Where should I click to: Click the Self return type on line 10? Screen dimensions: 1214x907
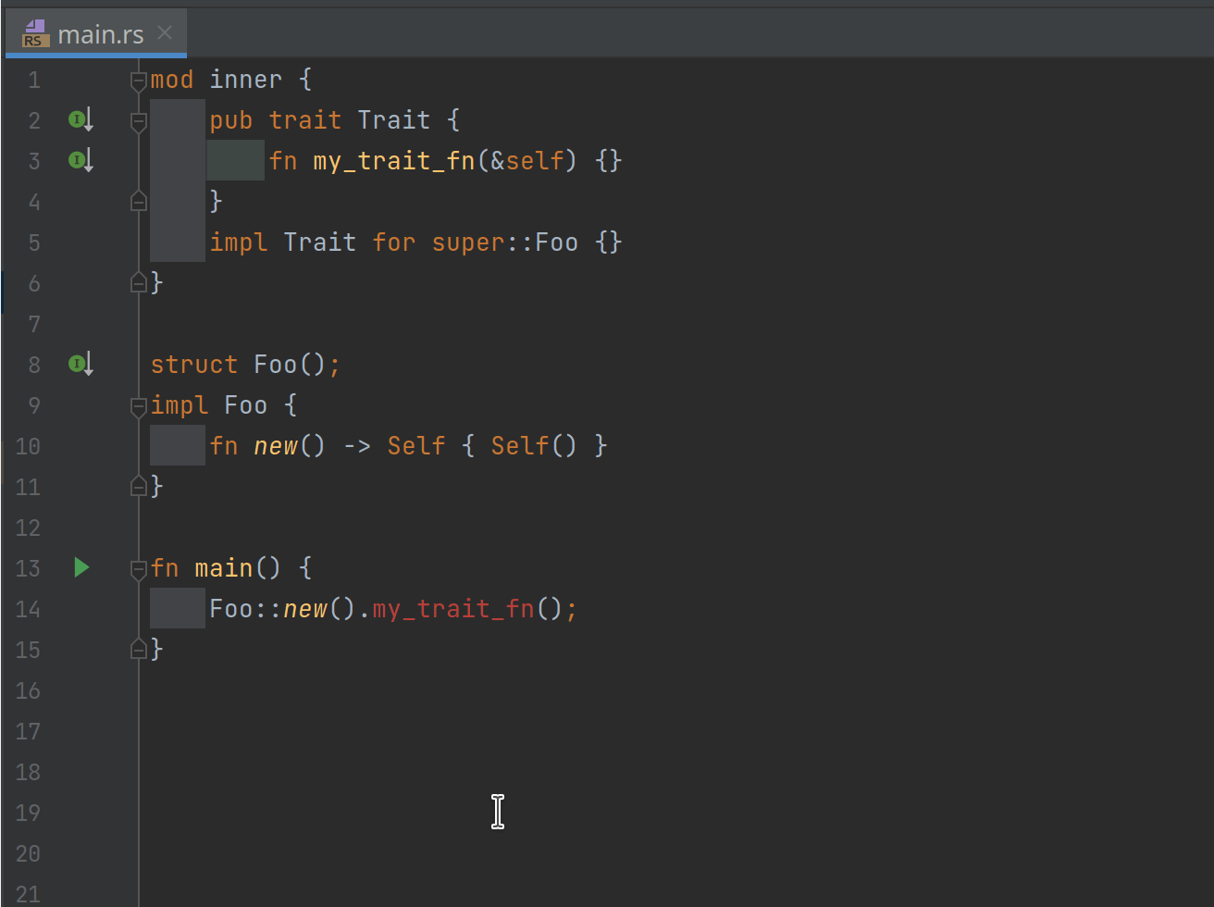click(x=416, y=445)
